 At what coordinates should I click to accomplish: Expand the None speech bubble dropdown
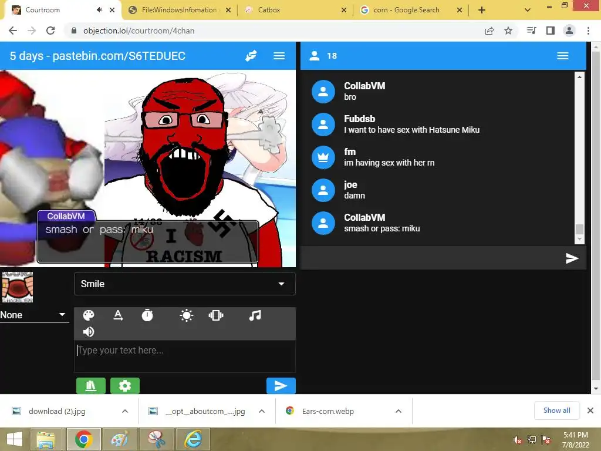coord(34,315)
